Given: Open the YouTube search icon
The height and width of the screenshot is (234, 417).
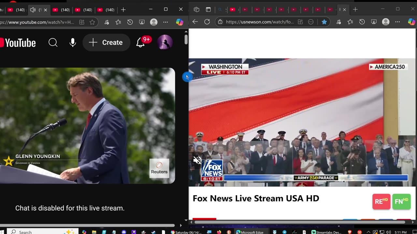Looking at the screenshot, I should pyautogui.click(x=53, y=42).
